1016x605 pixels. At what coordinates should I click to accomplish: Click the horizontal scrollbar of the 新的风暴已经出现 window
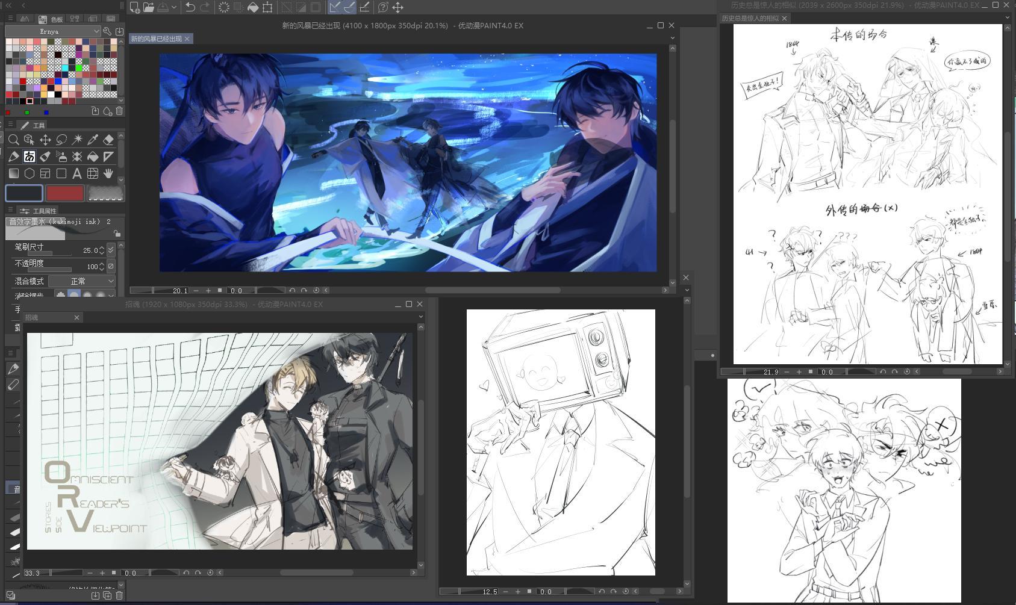492,290
